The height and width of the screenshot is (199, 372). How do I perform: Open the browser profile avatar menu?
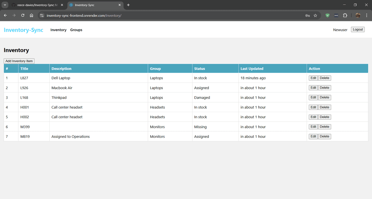[x=358, y=16]
